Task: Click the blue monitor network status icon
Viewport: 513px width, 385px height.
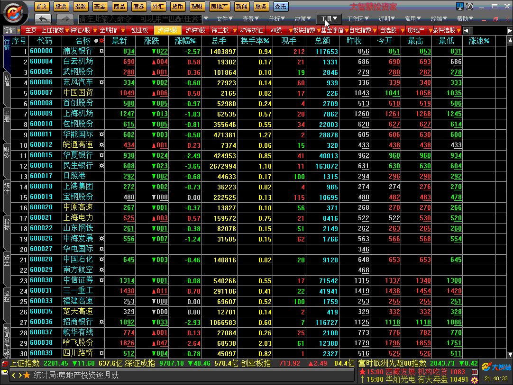Action: click(x=460, y=6)
